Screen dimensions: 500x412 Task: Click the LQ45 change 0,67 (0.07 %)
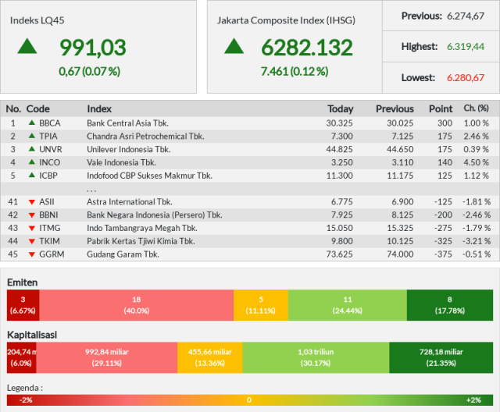[89, 71]
